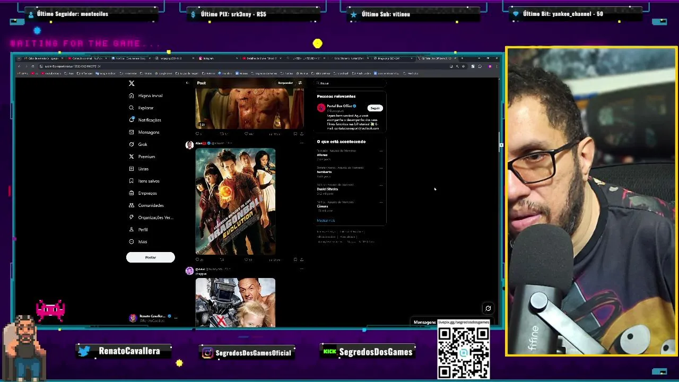Share the bloody shirt video post

tap(301, 134)
